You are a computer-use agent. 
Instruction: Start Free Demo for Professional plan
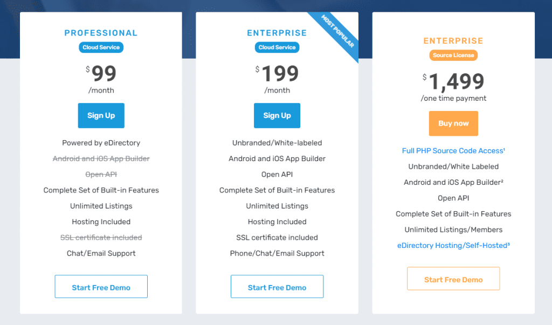tap(101, 287)
